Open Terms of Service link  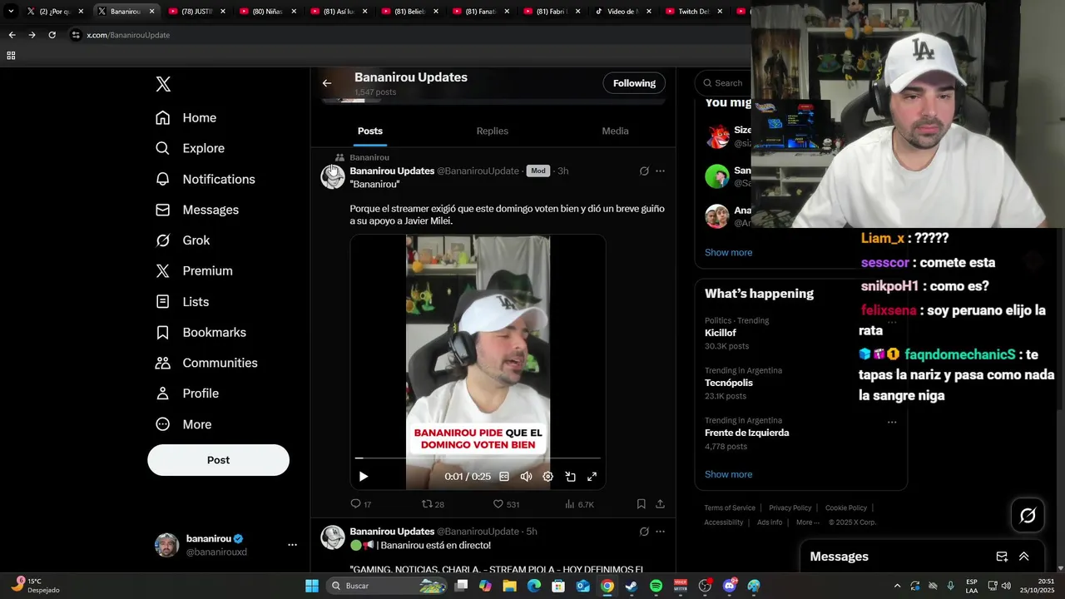pyautogui.click(x=730, y=507)
